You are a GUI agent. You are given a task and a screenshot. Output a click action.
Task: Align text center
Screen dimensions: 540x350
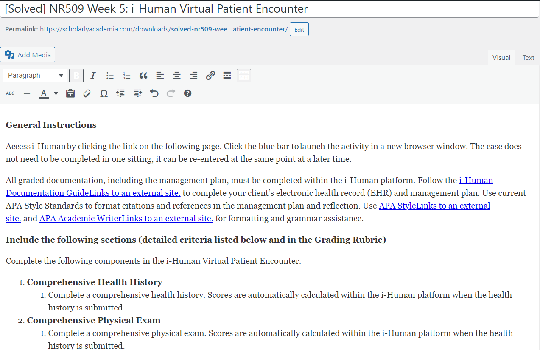point(177,76)
